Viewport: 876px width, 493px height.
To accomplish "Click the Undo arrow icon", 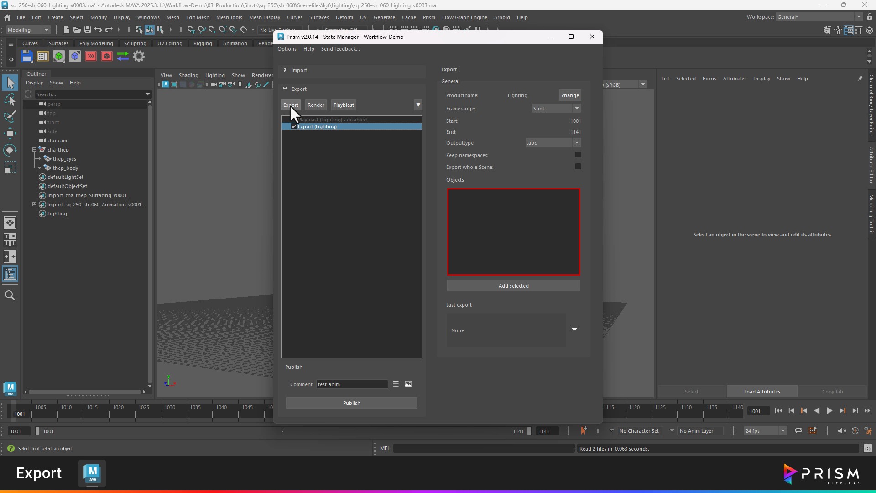I will (x=98, y=30).
